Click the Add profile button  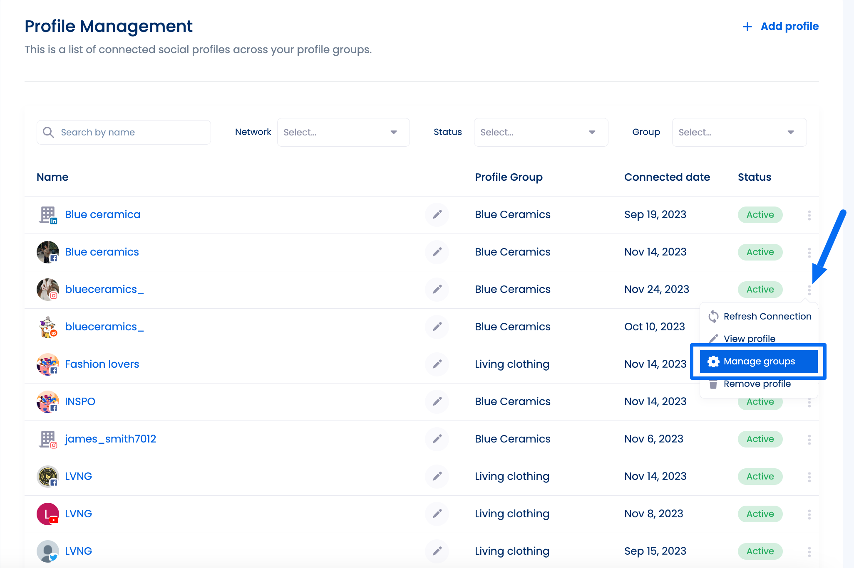[781, 26]
